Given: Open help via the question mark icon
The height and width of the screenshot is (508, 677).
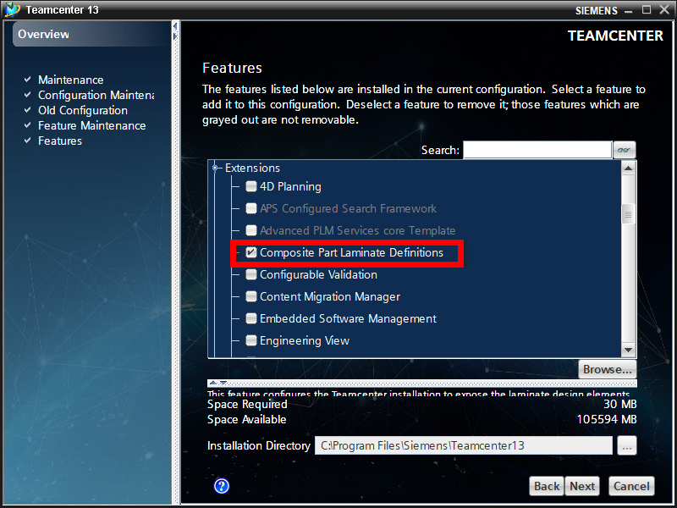Looking at the screenshot, I should [221, 486].
